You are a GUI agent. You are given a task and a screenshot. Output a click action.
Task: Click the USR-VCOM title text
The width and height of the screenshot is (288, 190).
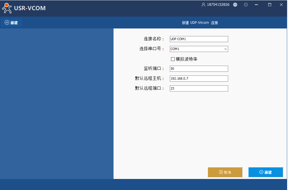(x=30, y=8)
